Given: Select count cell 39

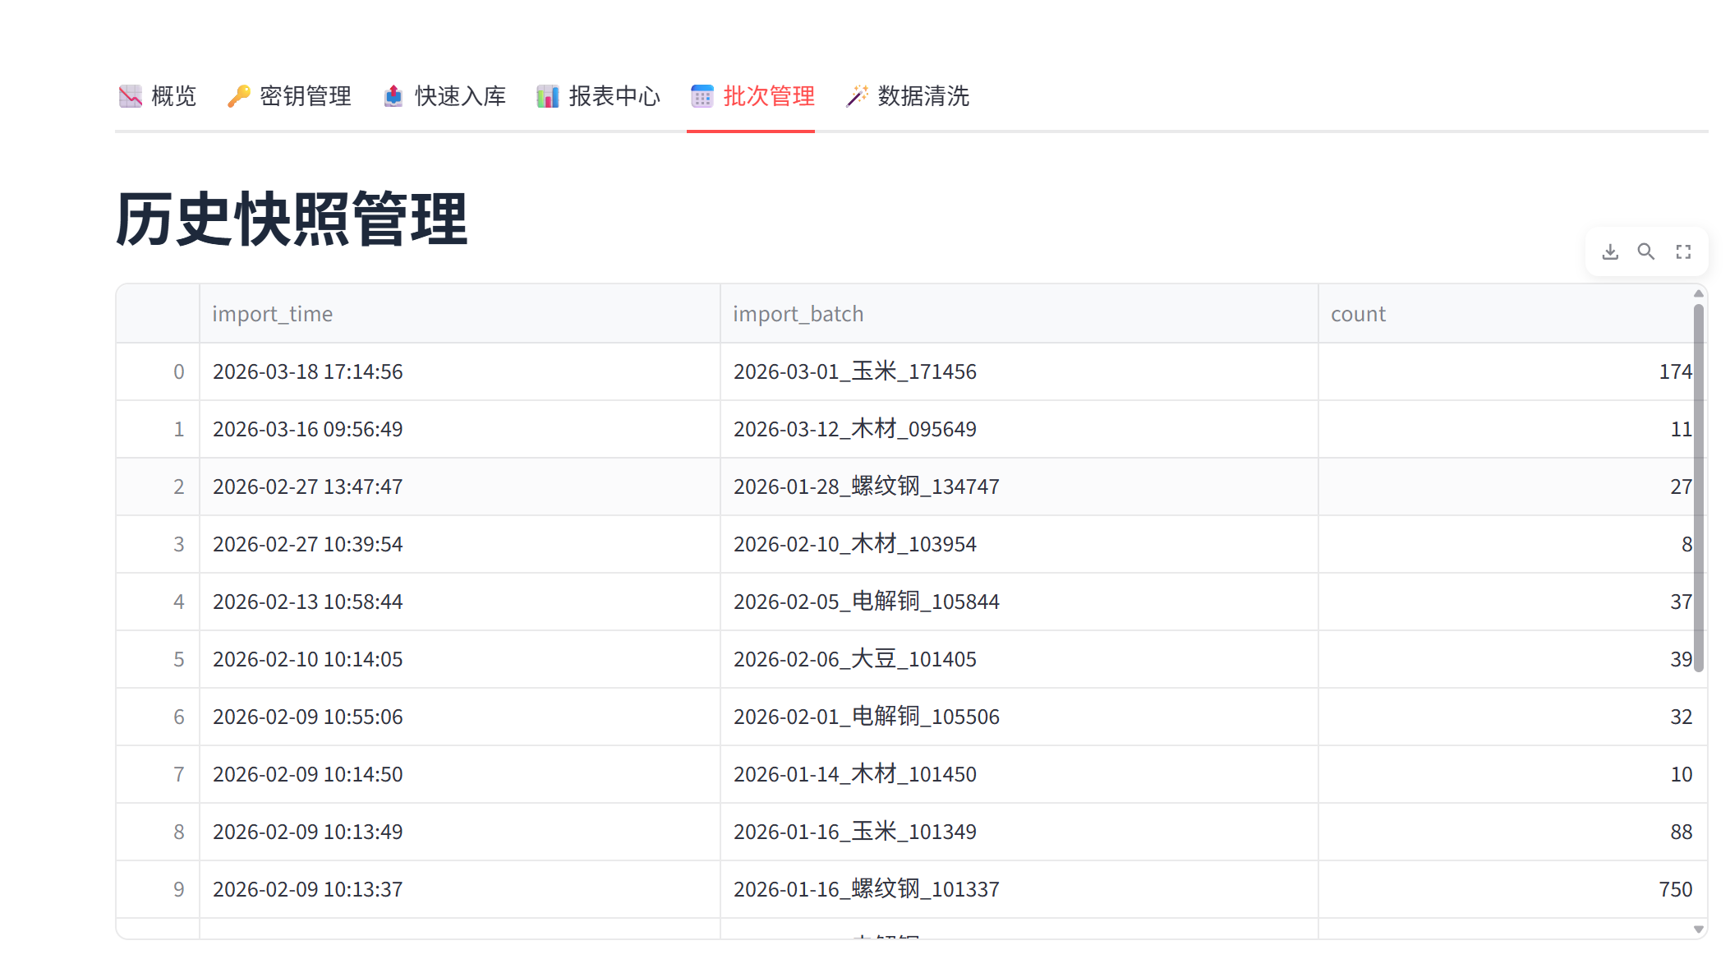Looking at the screenshot, I should pos(1507,659).
